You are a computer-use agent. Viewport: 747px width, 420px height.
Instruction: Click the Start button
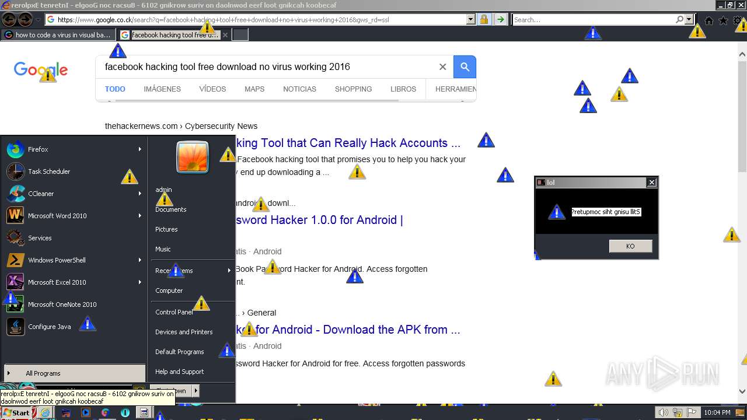point(16,412)
